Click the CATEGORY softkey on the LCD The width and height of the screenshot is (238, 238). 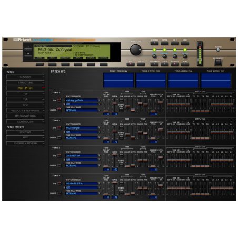(65, 58)
